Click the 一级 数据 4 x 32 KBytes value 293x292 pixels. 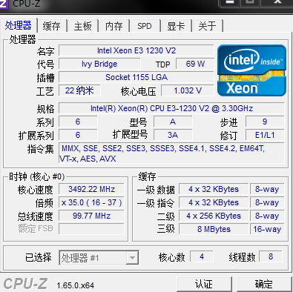click(214, 189)
